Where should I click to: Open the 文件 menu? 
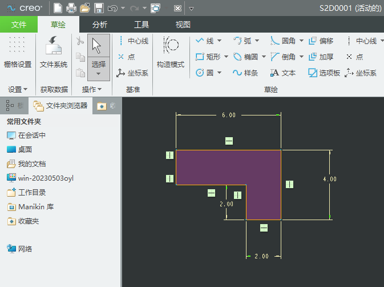click(19, 25)
